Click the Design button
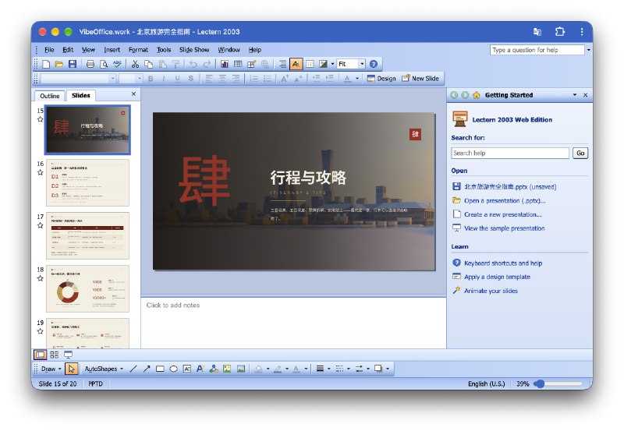This screenshot has height=431, width=624. pyautogui.click(x=381, y=79)
